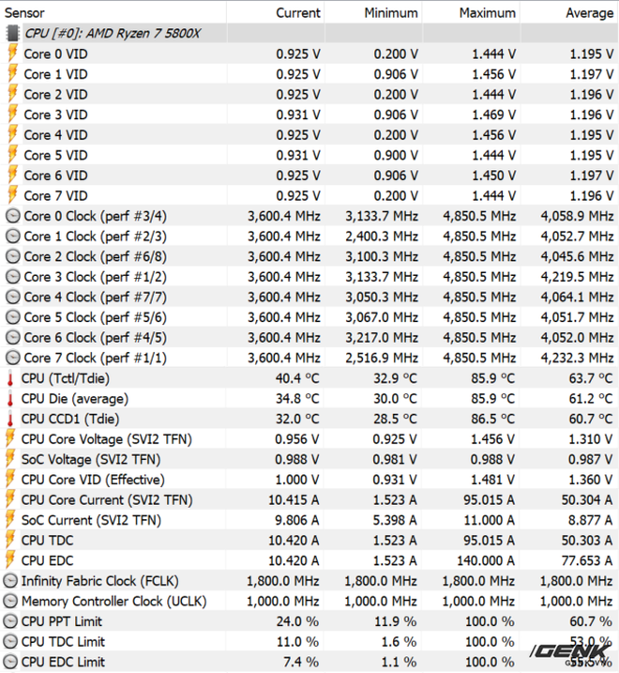This screenshot has width=619, height=673.
Task: Click the lightning icon next to Core 7 VID
Action: pos(13,195)
